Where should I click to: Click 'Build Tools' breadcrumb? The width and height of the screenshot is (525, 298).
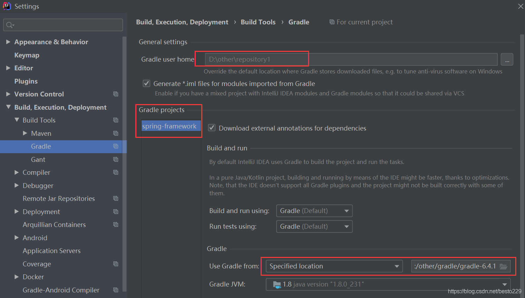tap(258, 22)
